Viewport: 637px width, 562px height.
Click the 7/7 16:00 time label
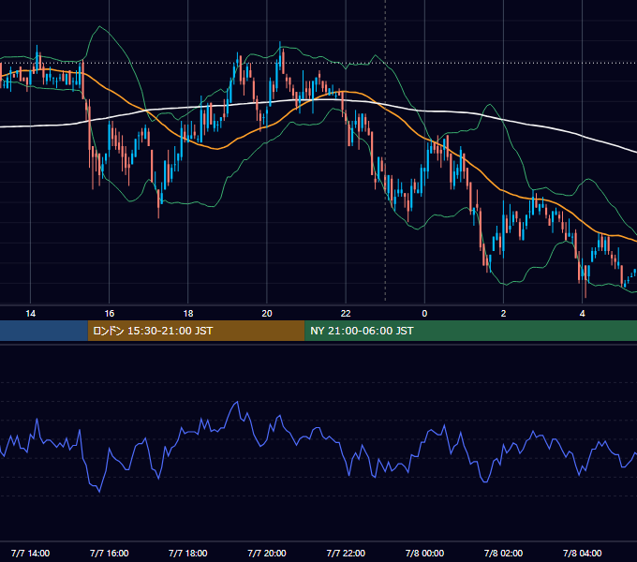point(110,553)
